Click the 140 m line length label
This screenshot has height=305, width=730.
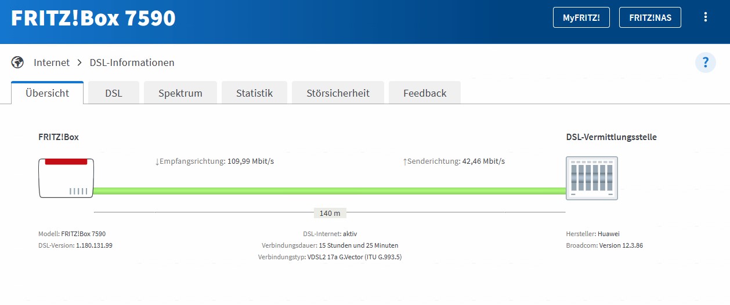[330, 213]
